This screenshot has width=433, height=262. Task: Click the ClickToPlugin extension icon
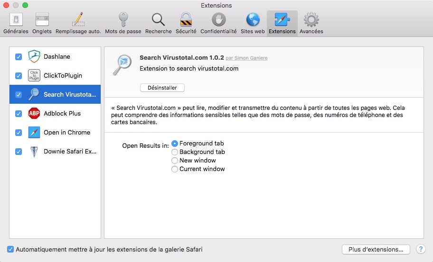(x=34, y=75)
